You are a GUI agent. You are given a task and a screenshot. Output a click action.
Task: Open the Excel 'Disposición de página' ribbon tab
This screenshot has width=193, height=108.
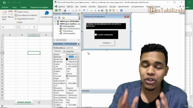tap(39, 7)
